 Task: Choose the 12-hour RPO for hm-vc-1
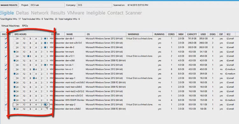click(21, 69)
